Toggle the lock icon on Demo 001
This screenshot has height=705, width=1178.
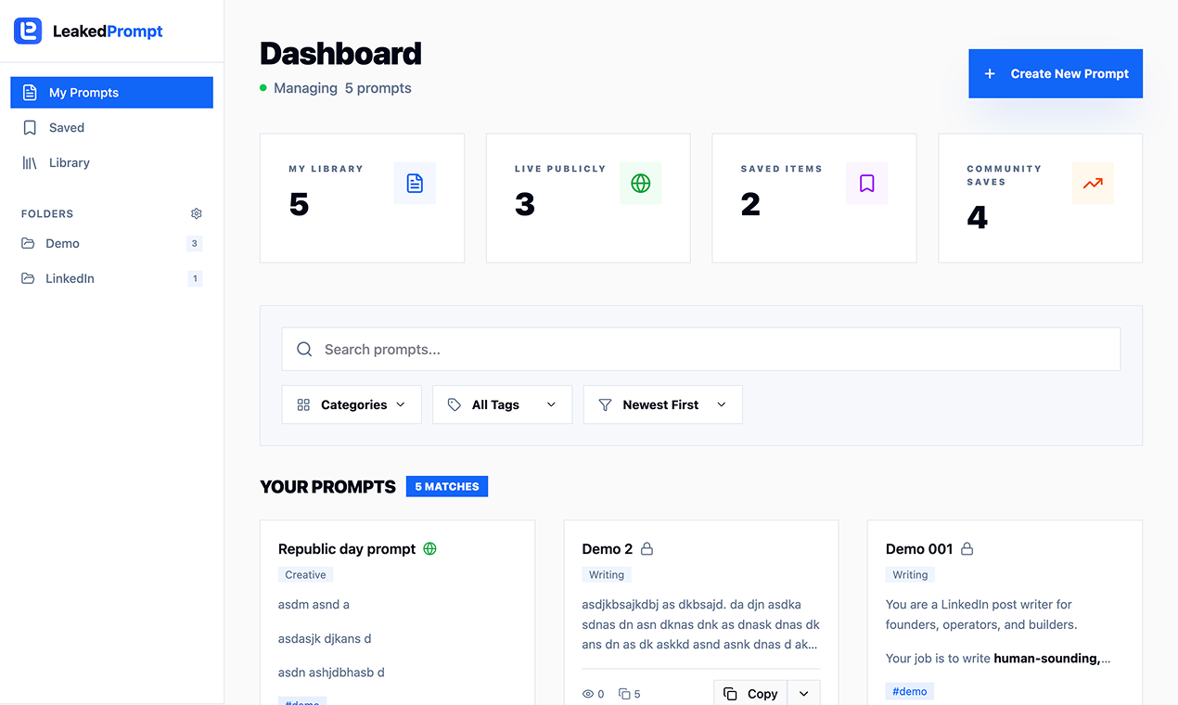tap(967, 548)
